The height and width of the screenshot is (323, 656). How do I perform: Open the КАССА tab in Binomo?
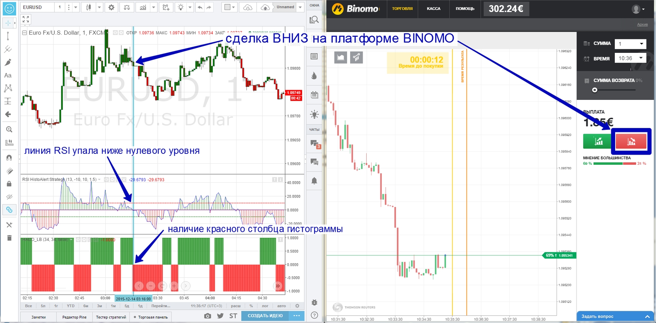click(434, 9)
